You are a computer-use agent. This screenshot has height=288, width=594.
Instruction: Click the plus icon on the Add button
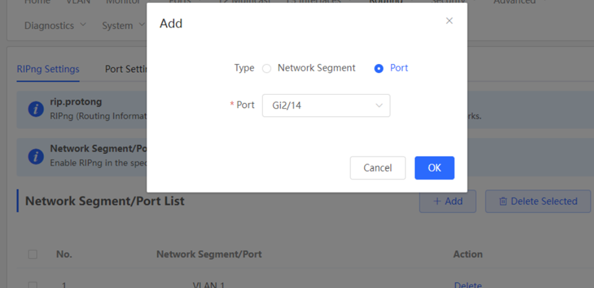click(x=437, y=201)
